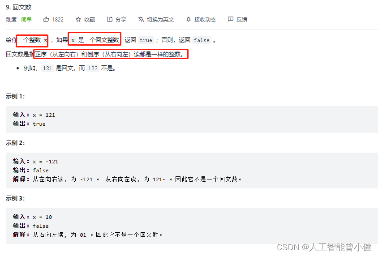Switch language via 切换为英文
Screen dimensions: 378x256
coord(160,20)
